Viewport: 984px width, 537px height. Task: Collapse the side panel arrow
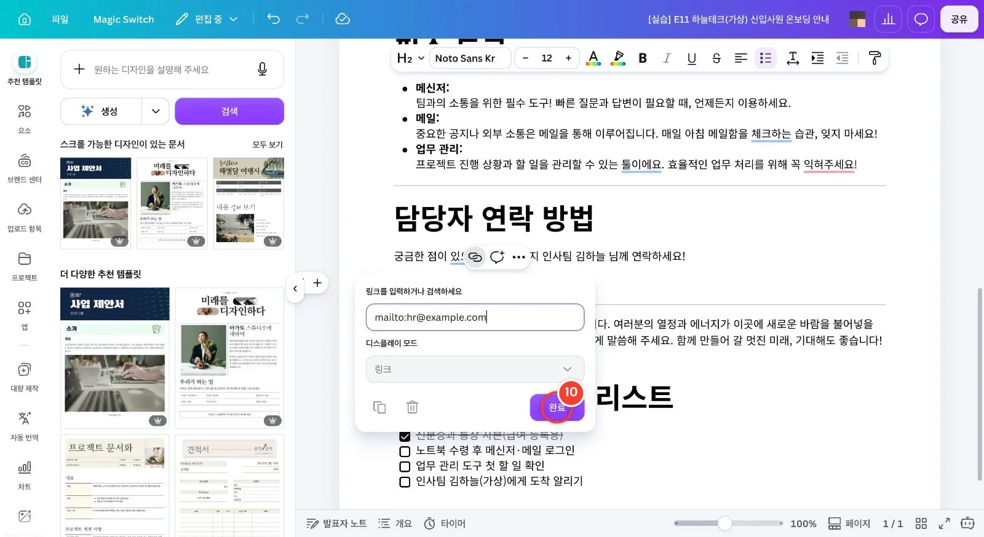coord(295,288)
